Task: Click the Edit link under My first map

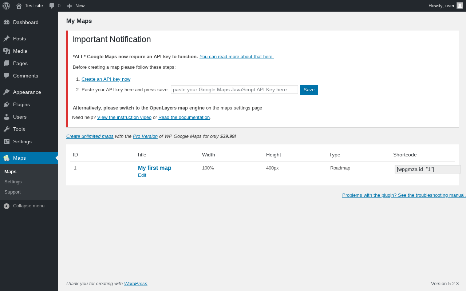Action: (x=142, y=175)
